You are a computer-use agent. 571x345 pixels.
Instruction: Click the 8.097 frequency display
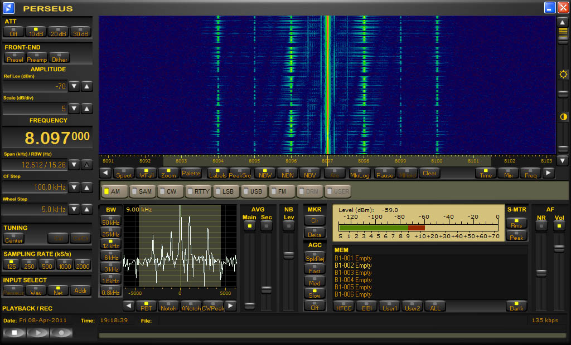click(x=47, y=137)
